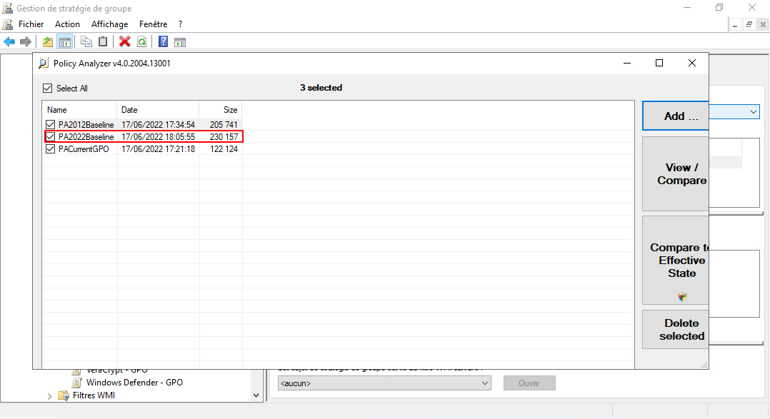
Task: Toggle the show/hide console tree icon
Action: [64, 42]
